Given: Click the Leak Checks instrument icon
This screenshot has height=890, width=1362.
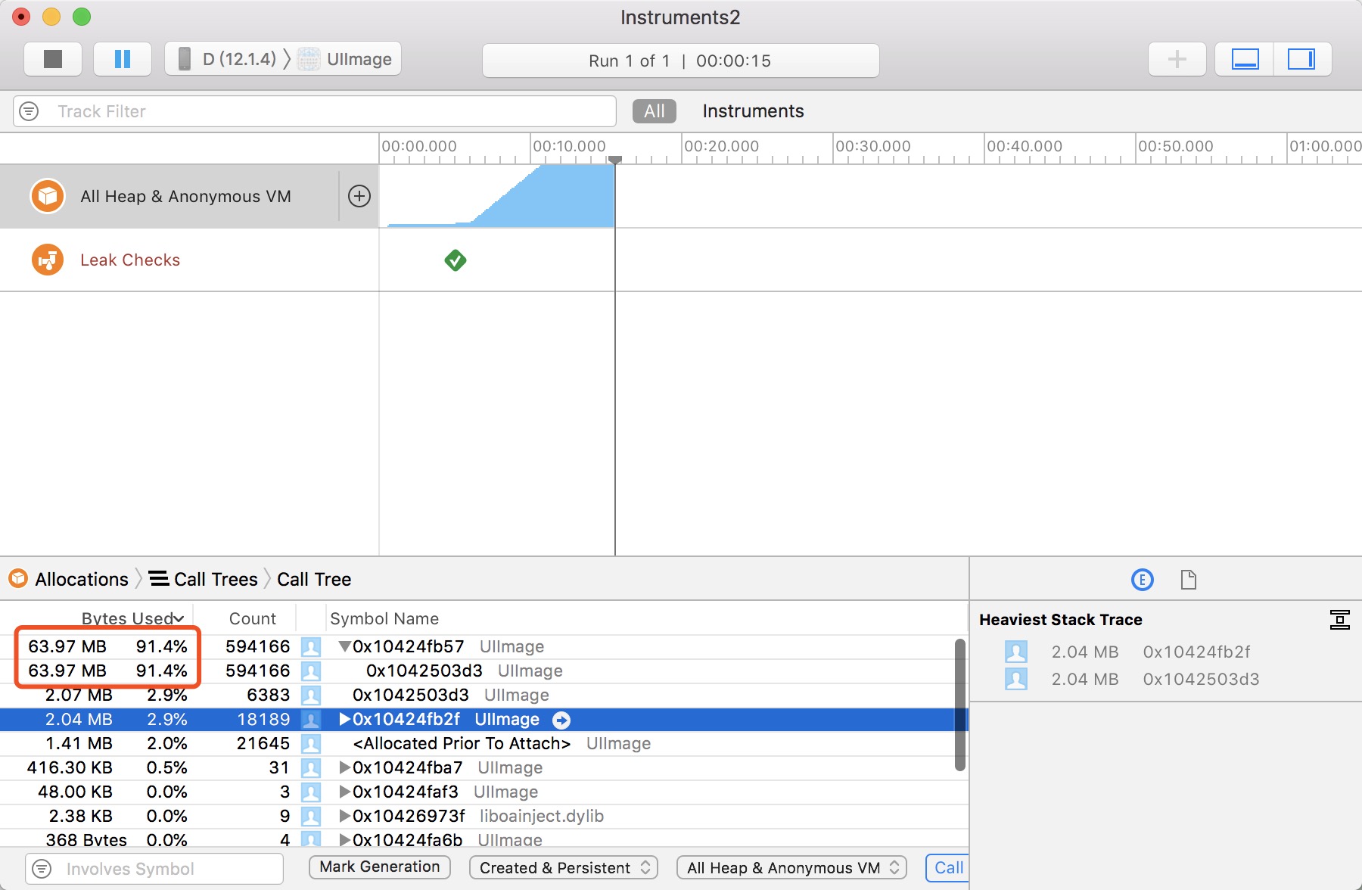Looking at the screenshot, I should pyautogui.click(x=47, y=260).
